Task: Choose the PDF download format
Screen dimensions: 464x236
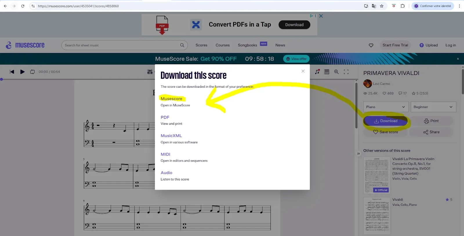Action: (165, 117)
